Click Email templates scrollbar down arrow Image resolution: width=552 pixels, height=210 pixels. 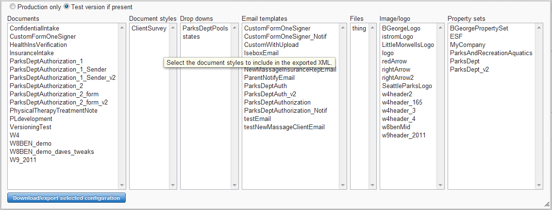click(342, 185)
